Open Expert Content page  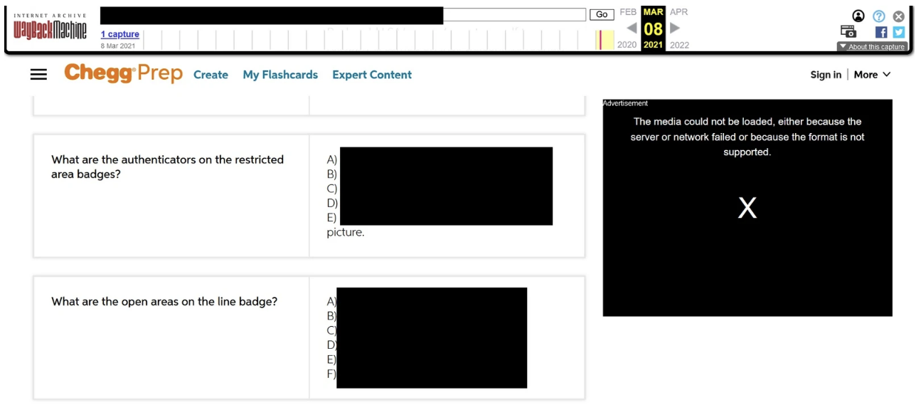tap(372, 75)
